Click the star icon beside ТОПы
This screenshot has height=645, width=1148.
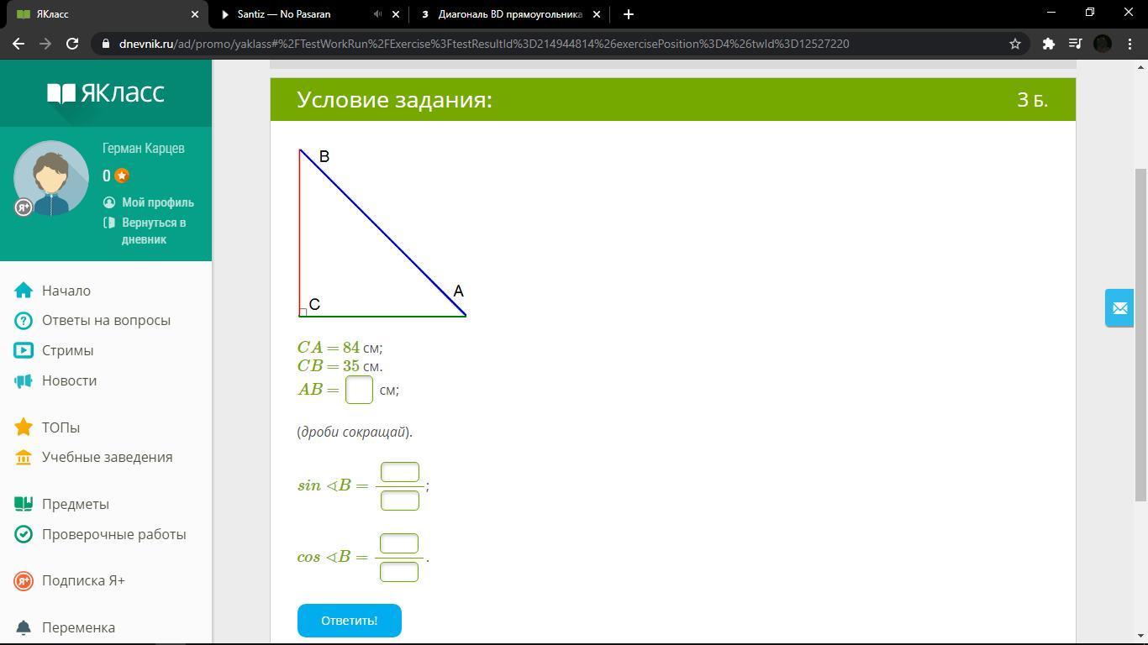tap(24, 427)
